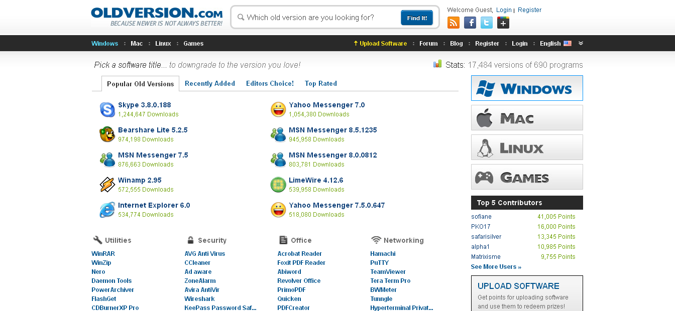Click the UPLOAD SOFTWARE promo heading
Screen dimensions: 675x311
[518, 286]
